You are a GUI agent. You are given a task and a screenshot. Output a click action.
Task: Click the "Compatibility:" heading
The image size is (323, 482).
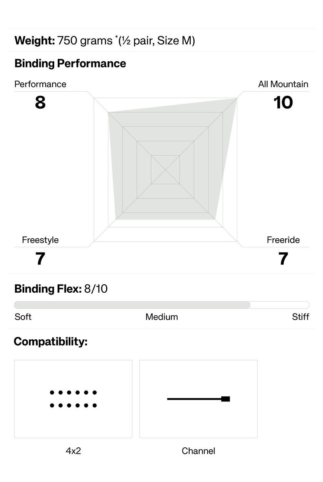click(50, 341)
